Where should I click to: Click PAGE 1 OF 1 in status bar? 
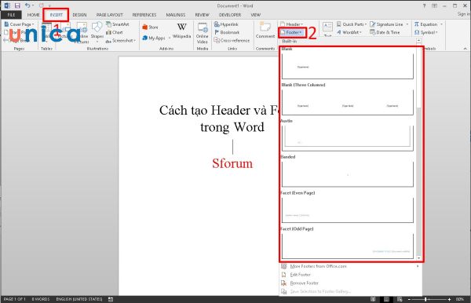(x=14, y=299)
